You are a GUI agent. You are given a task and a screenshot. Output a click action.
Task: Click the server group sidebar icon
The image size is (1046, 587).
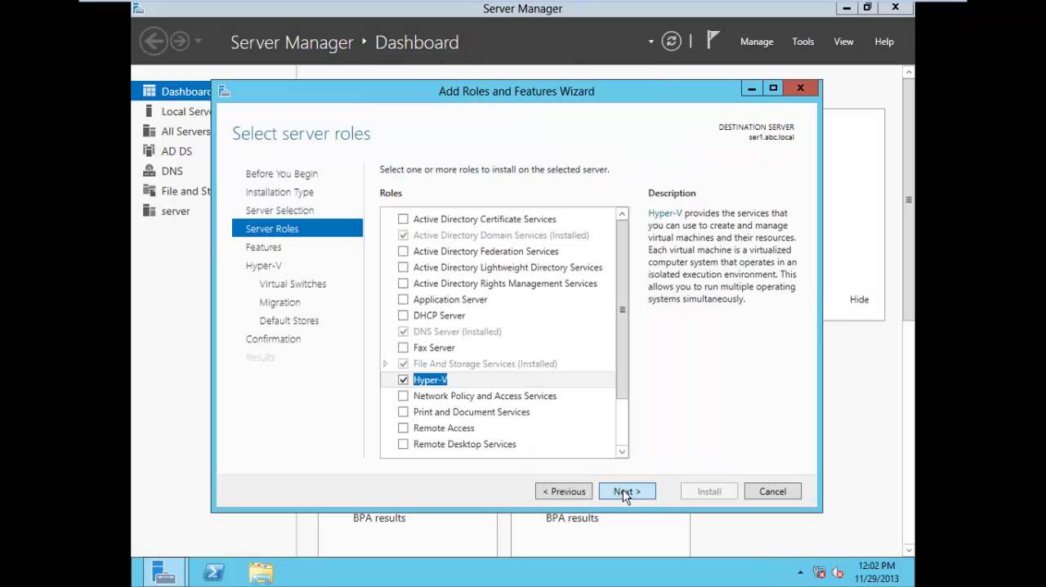pos(149,211)
